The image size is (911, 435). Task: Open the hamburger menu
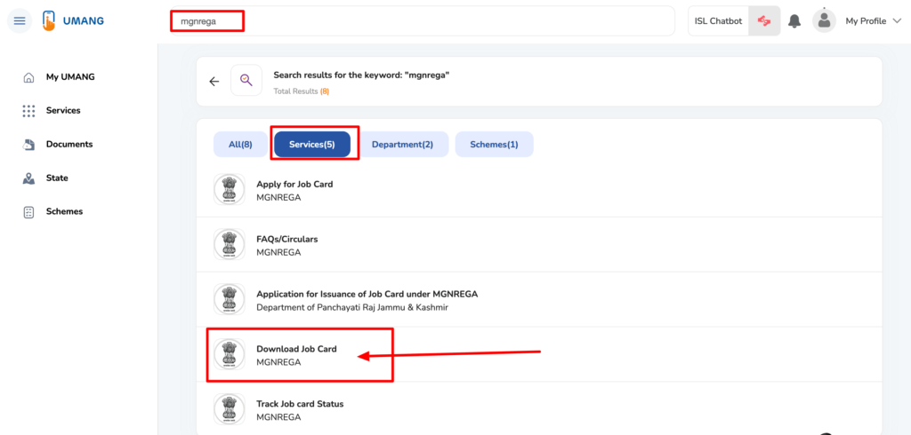click(20, 21)
